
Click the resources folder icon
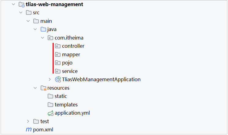point(43,88)
